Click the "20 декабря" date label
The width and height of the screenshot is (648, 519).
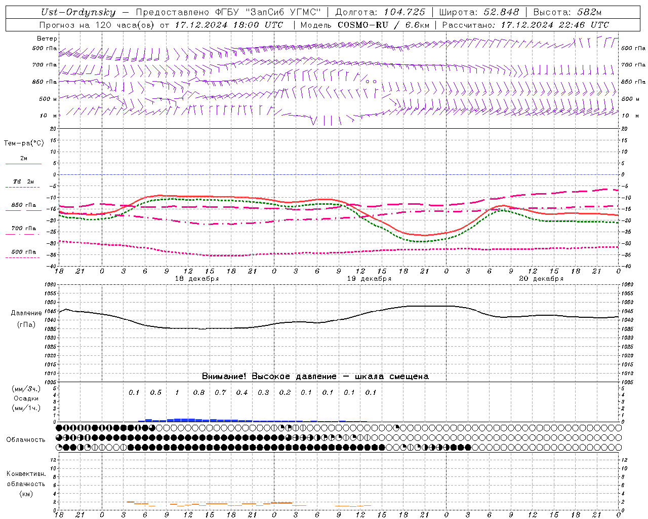coord(541,279)
